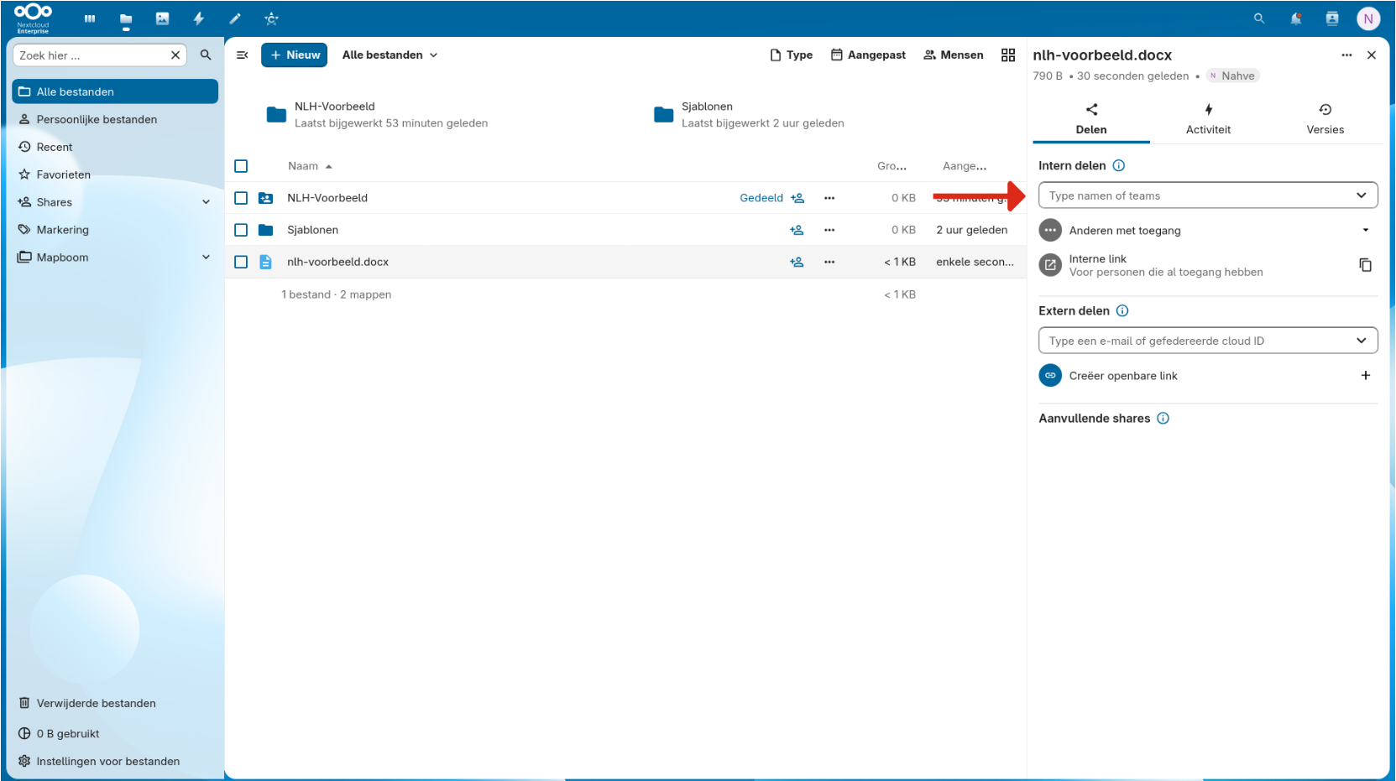Toggle the navigation sidebar collapse icon
1396x781 pixels.
[242, 55]
